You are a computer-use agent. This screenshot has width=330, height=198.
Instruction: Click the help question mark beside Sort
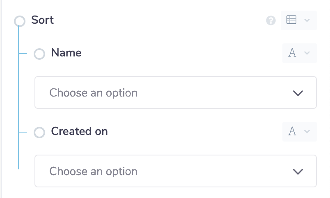click(x=271, y=20)
